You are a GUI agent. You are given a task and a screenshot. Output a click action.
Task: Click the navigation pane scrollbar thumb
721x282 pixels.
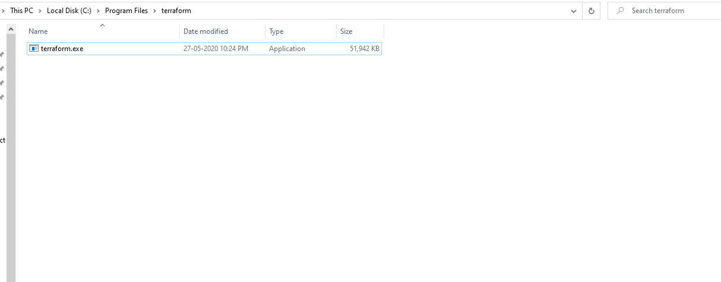coord(11,158)
